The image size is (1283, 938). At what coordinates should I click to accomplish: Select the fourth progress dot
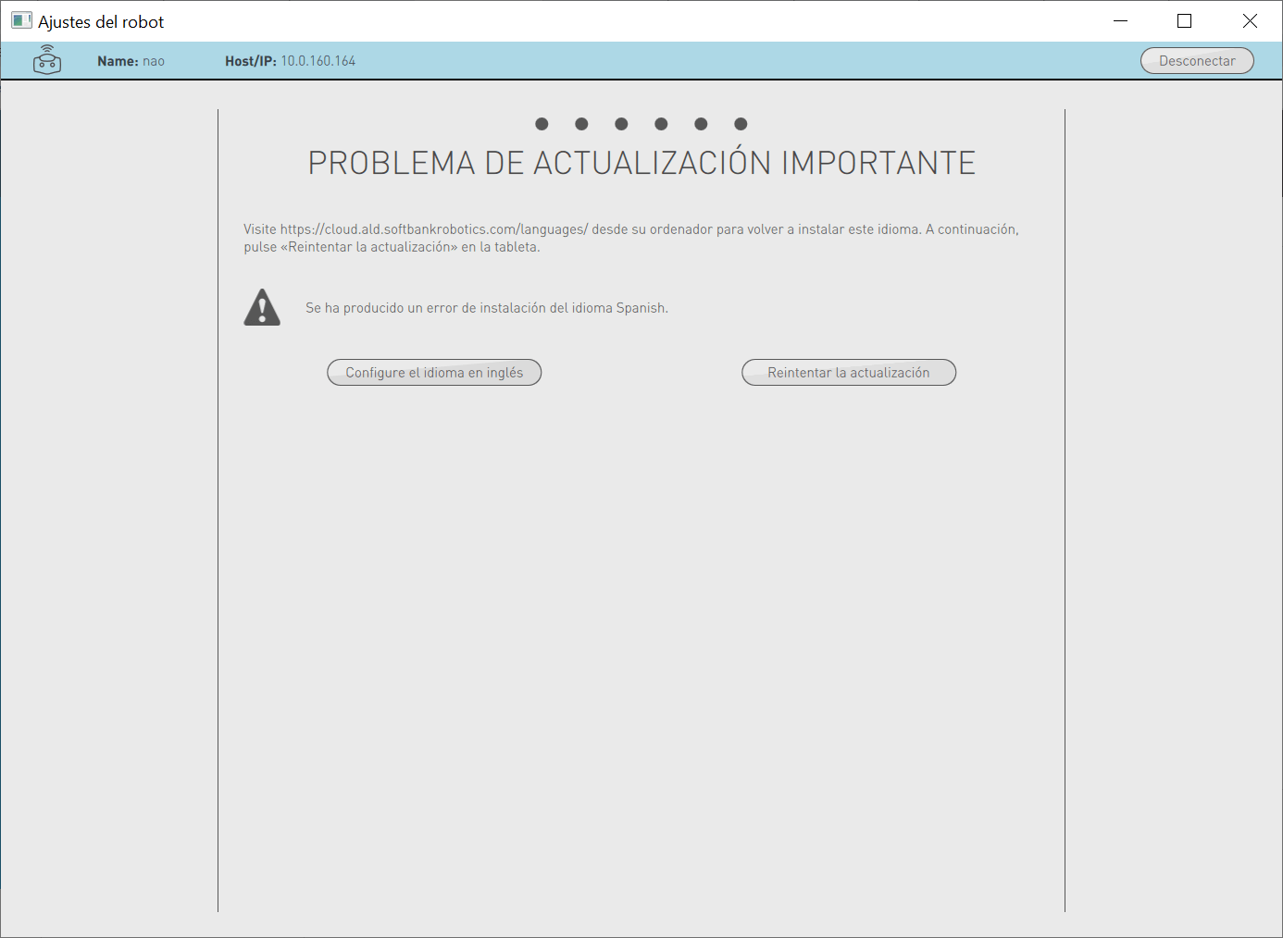coord(661,124)
